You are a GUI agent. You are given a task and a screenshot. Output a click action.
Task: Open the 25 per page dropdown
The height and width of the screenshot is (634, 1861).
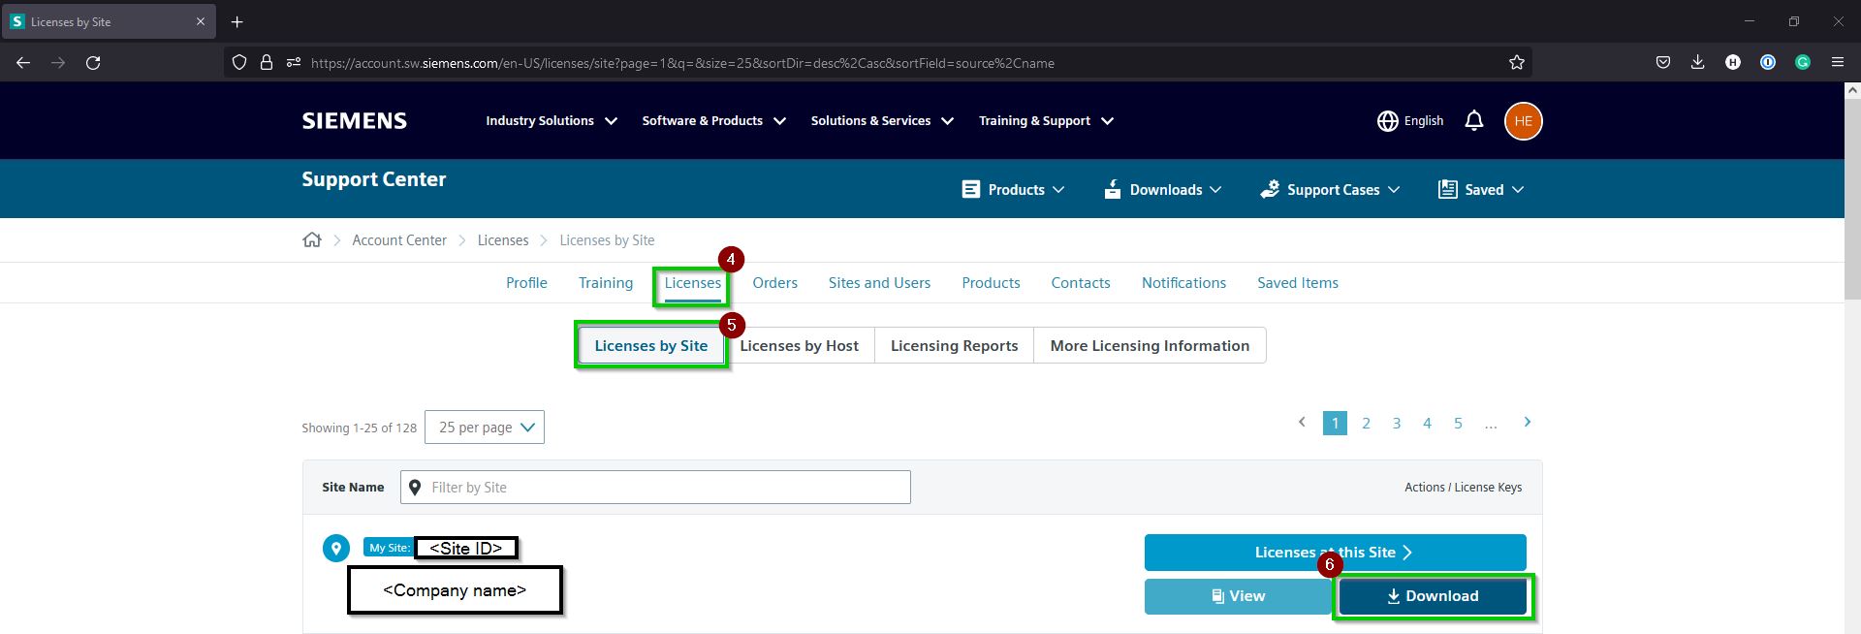tap(485, 428)
